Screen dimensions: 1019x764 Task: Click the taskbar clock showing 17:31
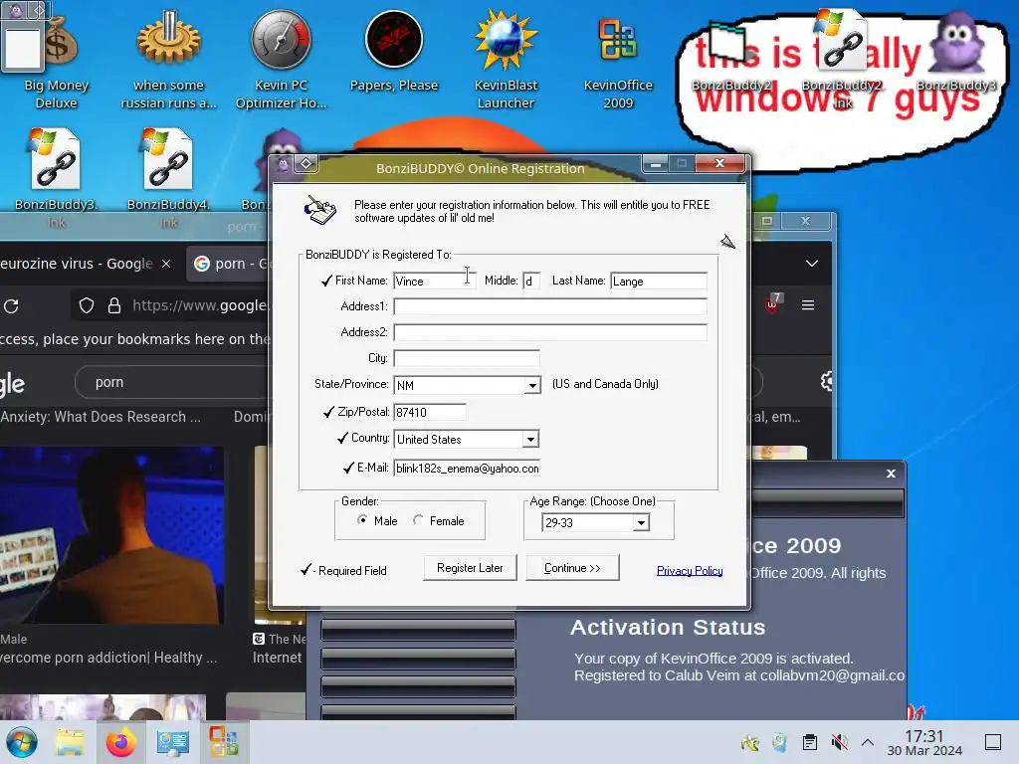click(924, 742)
